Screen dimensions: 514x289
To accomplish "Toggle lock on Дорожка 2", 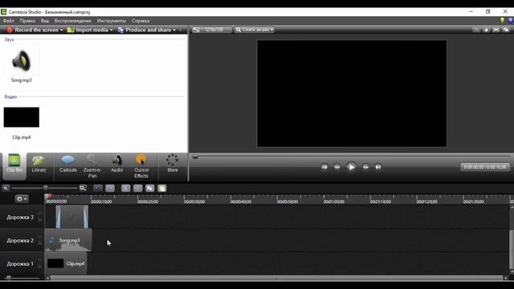I will point(40,243).
